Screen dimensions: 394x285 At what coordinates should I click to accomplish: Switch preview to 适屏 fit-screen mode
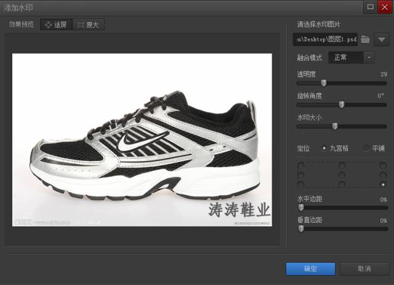point(55,25)
